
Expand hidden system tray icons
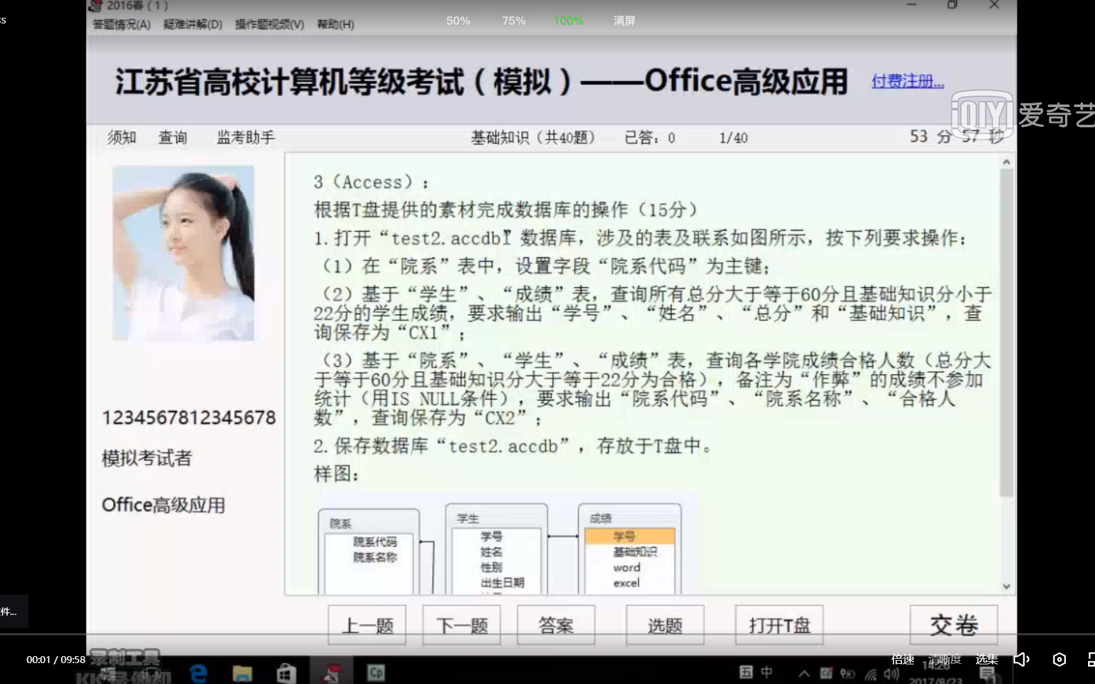pyautogui.click(x=805, y=674)
